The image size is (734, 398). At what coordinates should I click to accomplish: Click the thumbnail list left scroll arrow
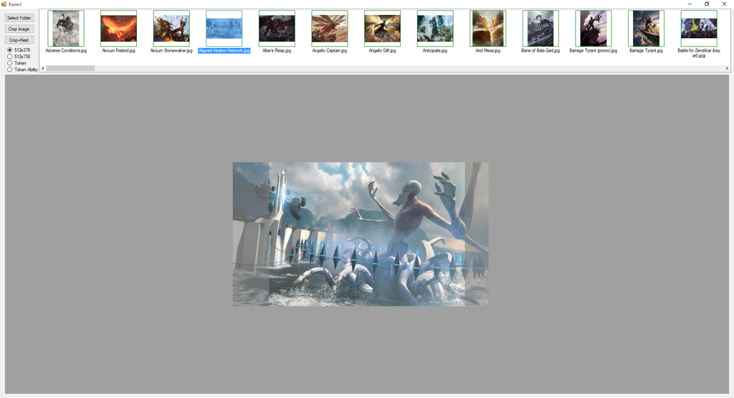[x=43, y=68]
